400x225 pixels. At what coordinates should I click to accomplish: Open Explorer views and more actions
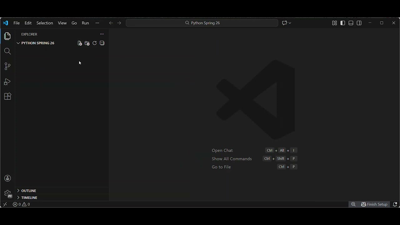(102, 34)
